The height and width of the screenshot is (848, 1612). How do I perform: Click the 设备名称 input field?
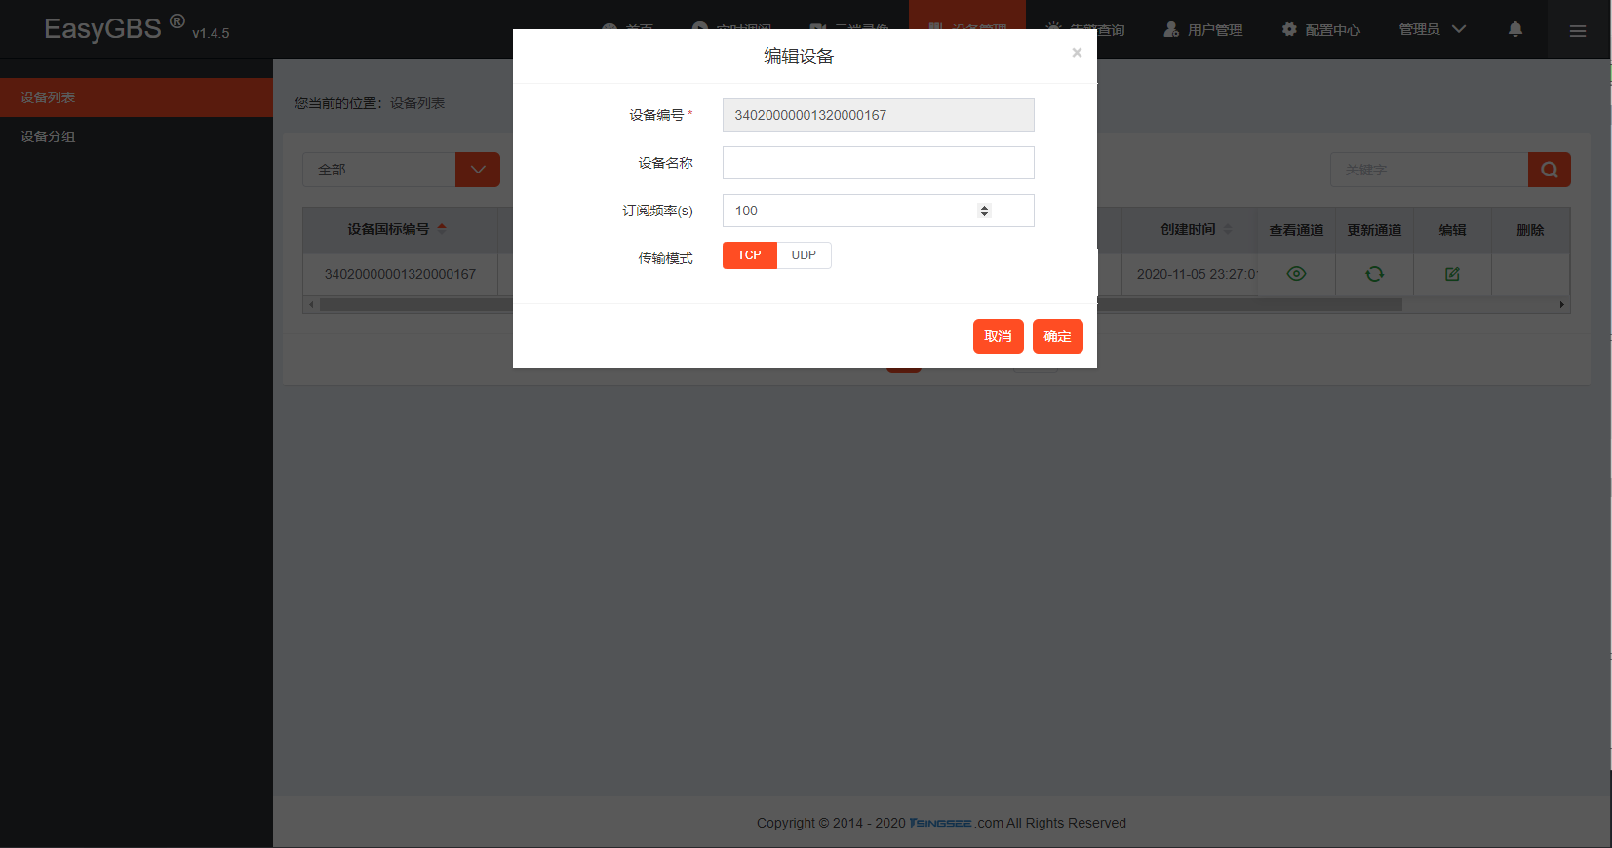[878, 163]
